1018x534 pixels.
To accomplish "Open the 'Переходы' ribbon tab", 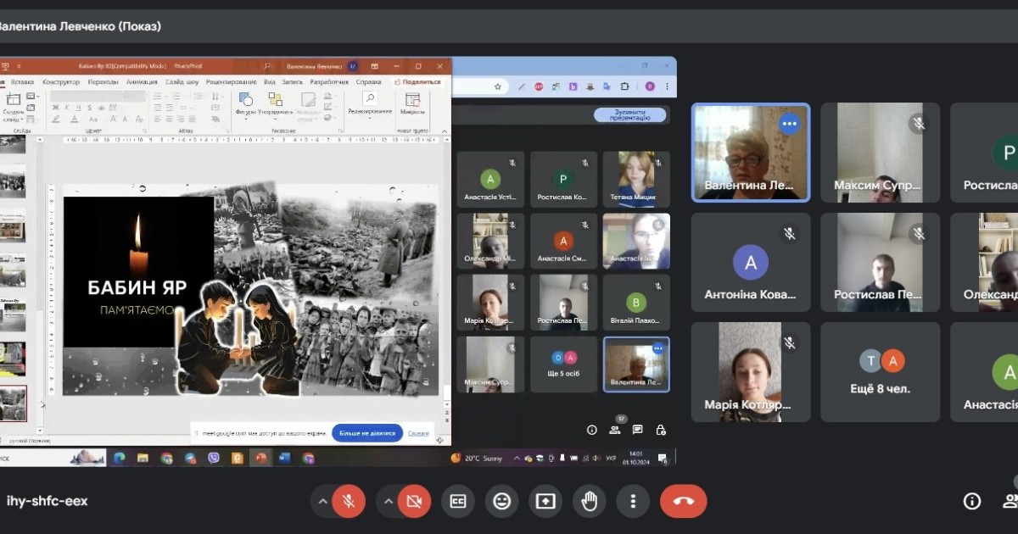I will click(x=103, y=82).
